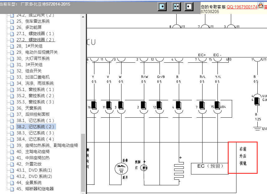Open 31、3#开关组 page
This screenshot has height=194, width=267.
[x=30, y=65]
